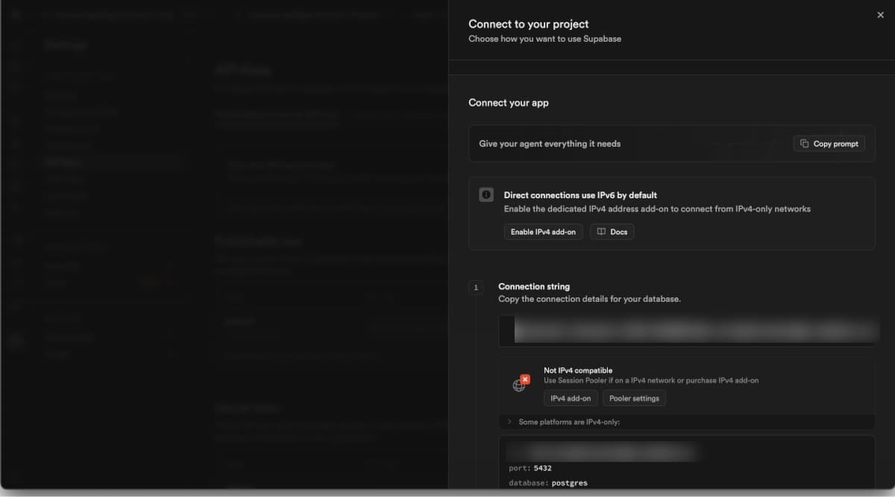Click the blurred host line above port
Screen dimensions: 895x497
tap(601, 452)
